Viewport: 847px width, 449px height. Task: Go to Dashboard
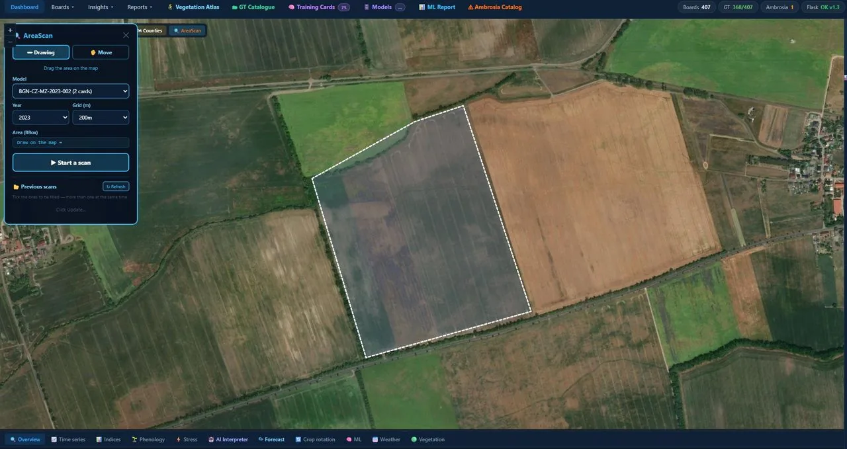(x=24, y=7)
